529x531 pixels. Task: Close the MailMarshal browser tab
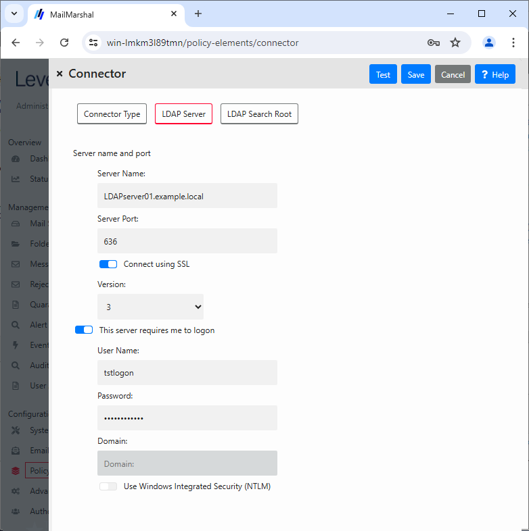[x=174, y=14]
